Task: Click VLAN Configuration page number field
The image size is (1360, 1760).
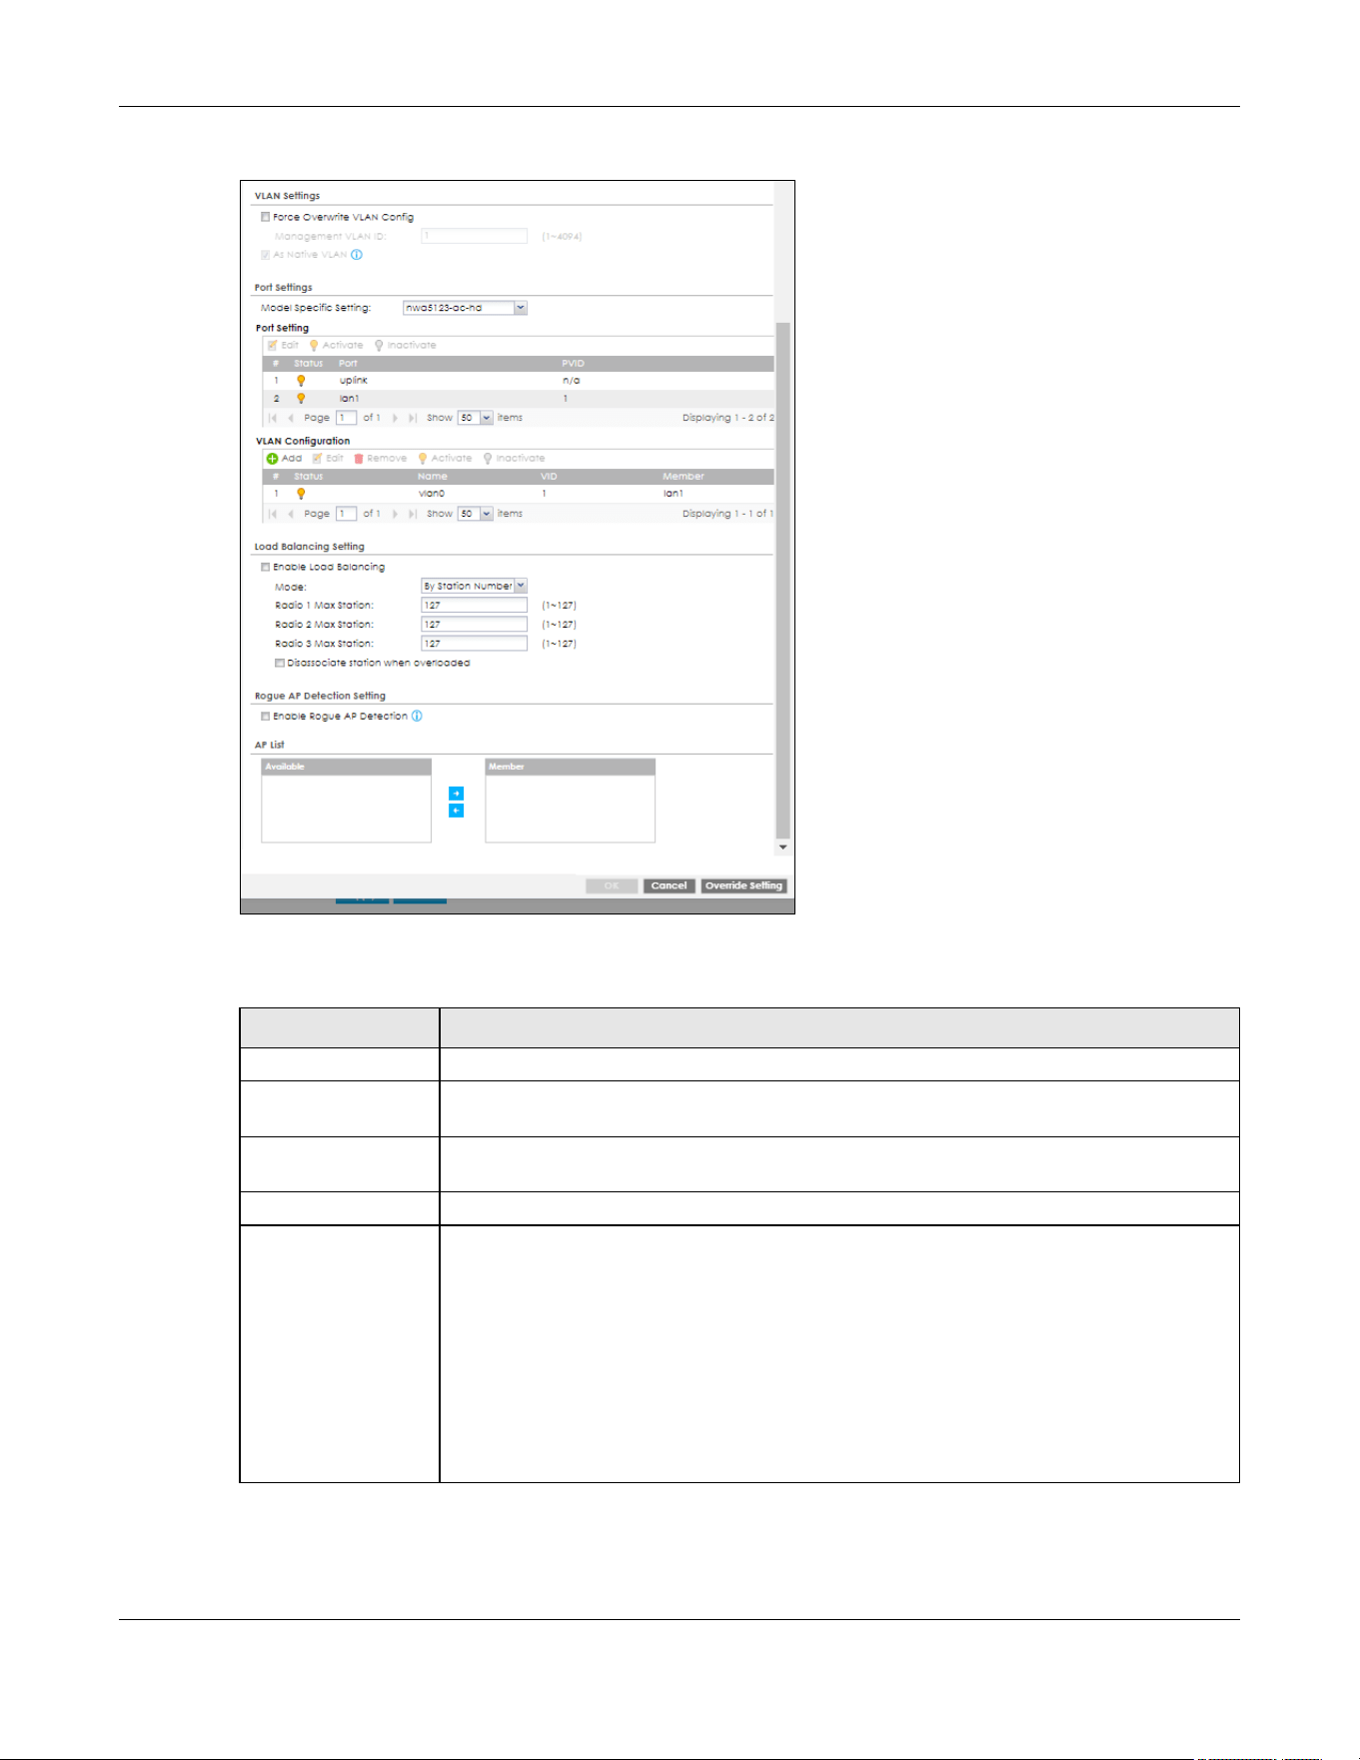Action: [x=346, y=514]
